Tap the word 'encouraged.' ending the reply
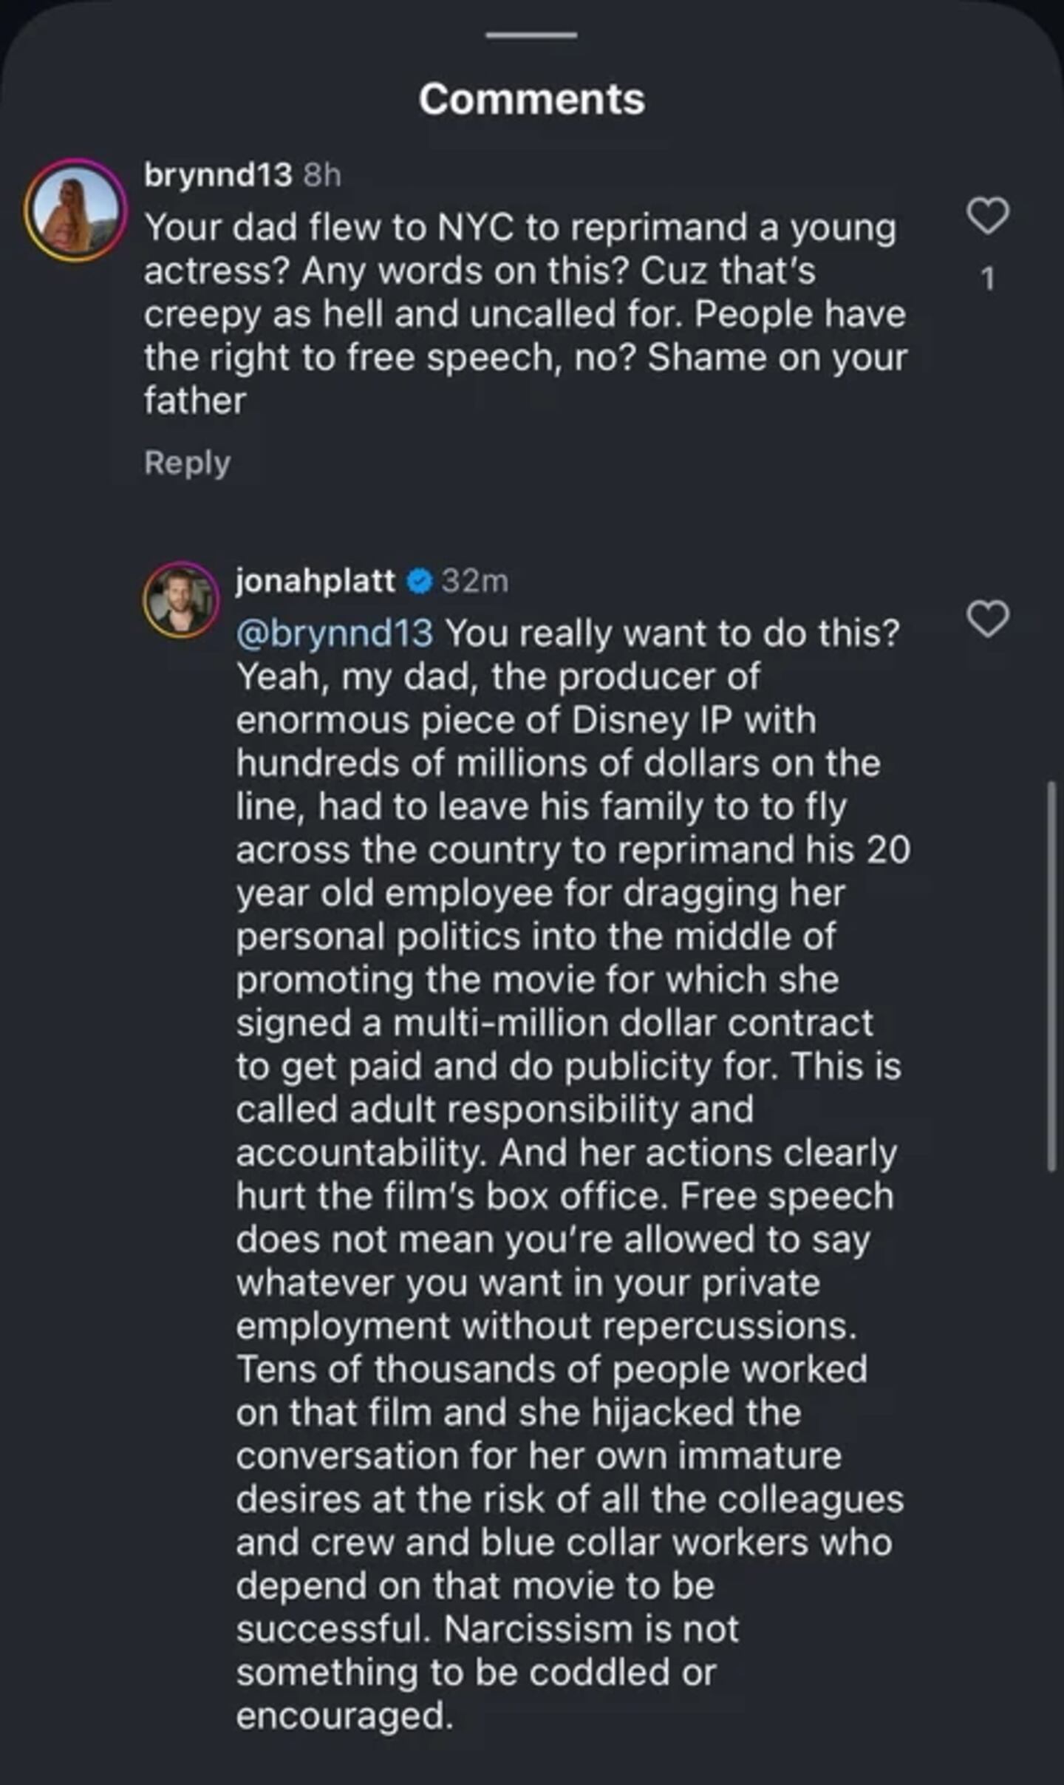Viewport: 1064px width, 1785px height. [x=344, y=1715]
